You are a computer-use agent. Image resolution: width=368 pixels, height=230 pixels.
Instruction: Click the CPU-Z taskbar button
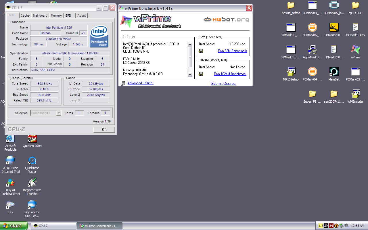(53, 226)
